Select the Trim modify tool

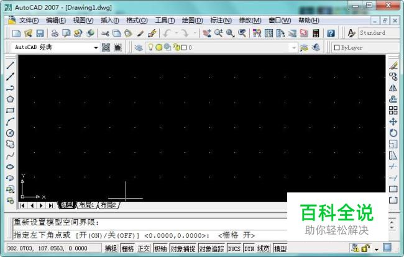pos(393,167)
